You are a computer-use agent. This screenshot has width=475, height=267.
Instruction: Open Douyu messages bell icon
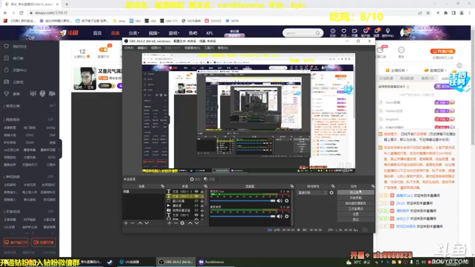[x=376, y=33]
